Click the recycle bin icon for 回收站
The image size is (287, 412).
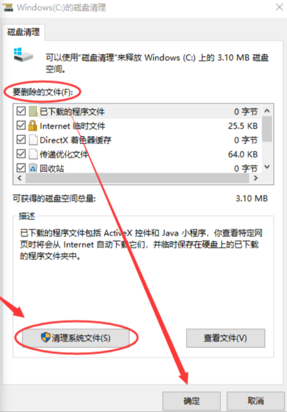click(33, 168)
